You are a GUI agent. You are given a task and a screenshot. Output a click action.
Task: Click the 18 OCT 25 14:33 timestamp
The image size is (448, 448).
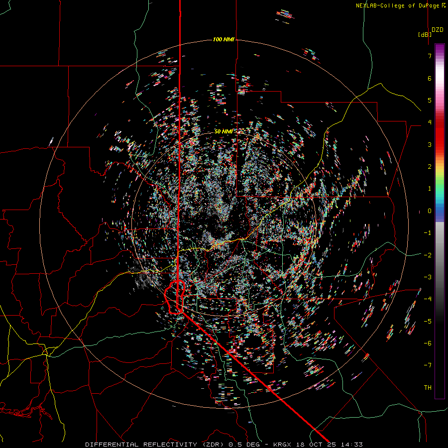coord(330,445)
